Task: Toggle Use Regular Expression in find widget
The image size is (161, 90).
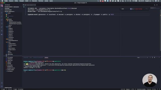Action: pos(134,9)
